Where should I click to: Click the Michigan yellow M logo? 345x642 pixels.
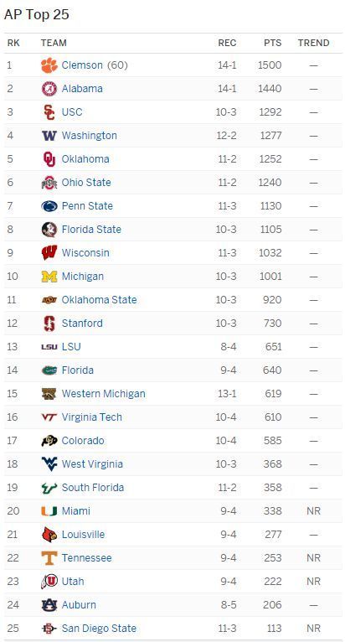(x=49, y=277)
